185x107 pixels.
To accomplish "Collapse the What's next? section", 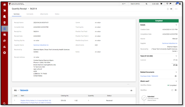I will coord(176,81).
